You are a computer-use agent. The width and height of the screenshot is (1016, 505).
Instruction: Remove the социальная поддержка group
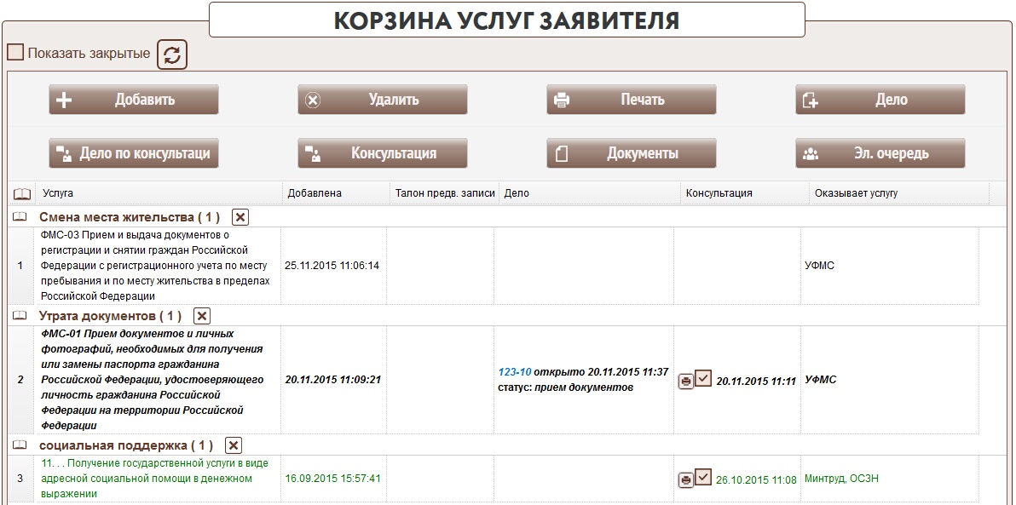coord(234,445)
